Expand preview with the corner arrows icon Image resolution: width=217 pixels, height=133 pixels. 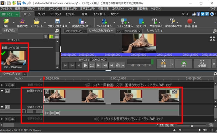pyautogui.click(x=212, y=39)
